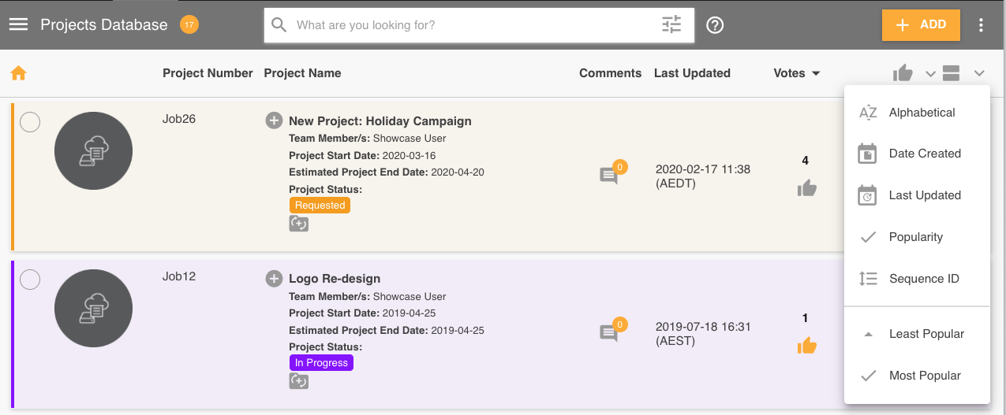The height and width of the screenshot is (415, 1006).
Task: Select the Job12 record checkbox
Action: coord(30,280)
